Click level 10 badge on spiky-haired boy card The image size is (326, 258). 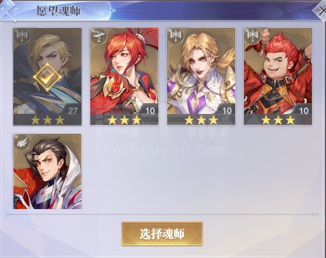tap(303, 110)
